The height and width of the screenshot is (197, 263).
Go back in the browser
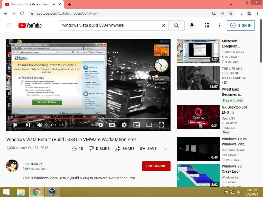click(6, 13)
